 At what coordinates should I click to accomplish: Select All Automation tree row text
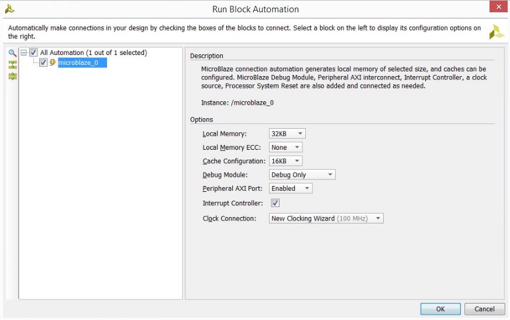tap(94, 52)
